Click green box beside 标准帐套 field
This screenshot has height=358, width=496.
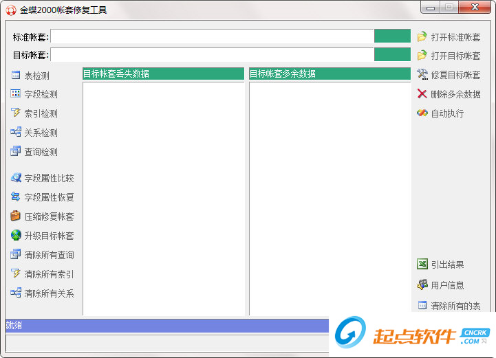(x=392, y=36)
